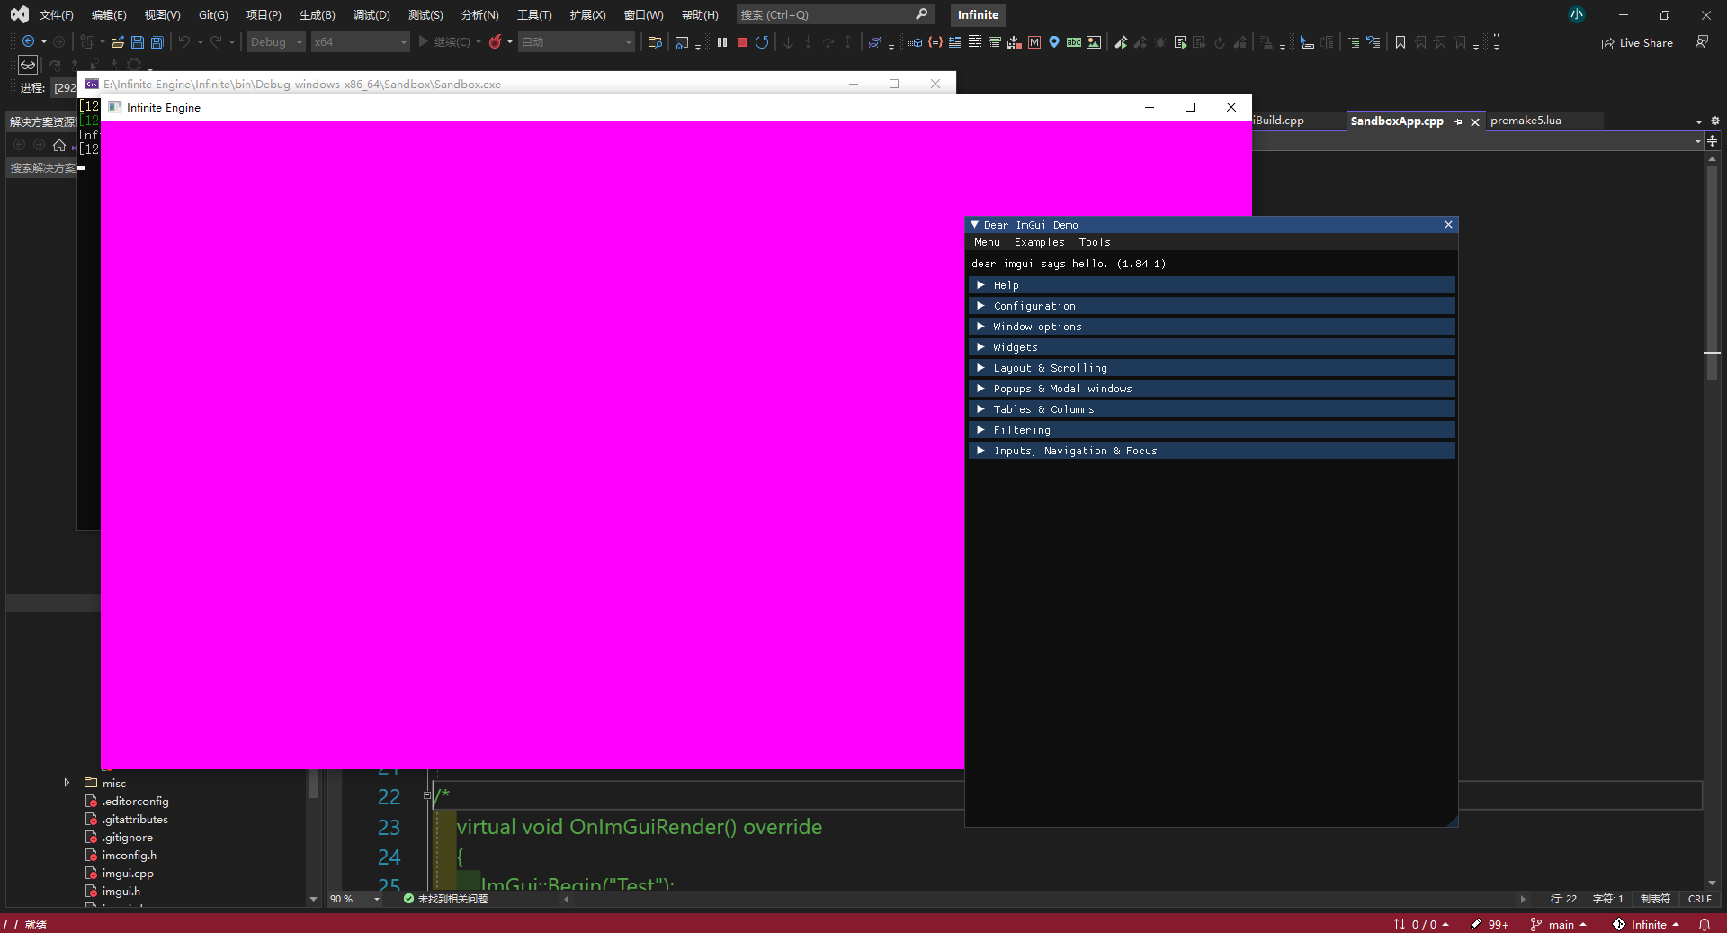Click the CRLF line ending indicator
This screenshot has height=933, width=1727.
(1700, 899)
